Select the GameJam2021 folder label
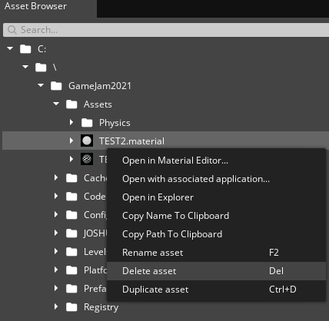Image resolution: width=329 pixels, height=321 pixels. pos(100,86)
